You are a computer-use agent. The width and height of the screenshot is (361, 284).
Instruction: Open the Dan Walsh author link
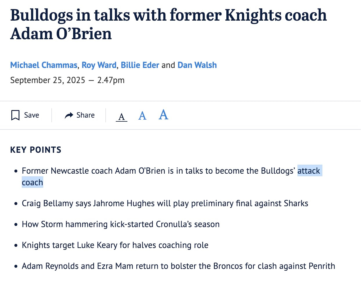tap(197, 65)
